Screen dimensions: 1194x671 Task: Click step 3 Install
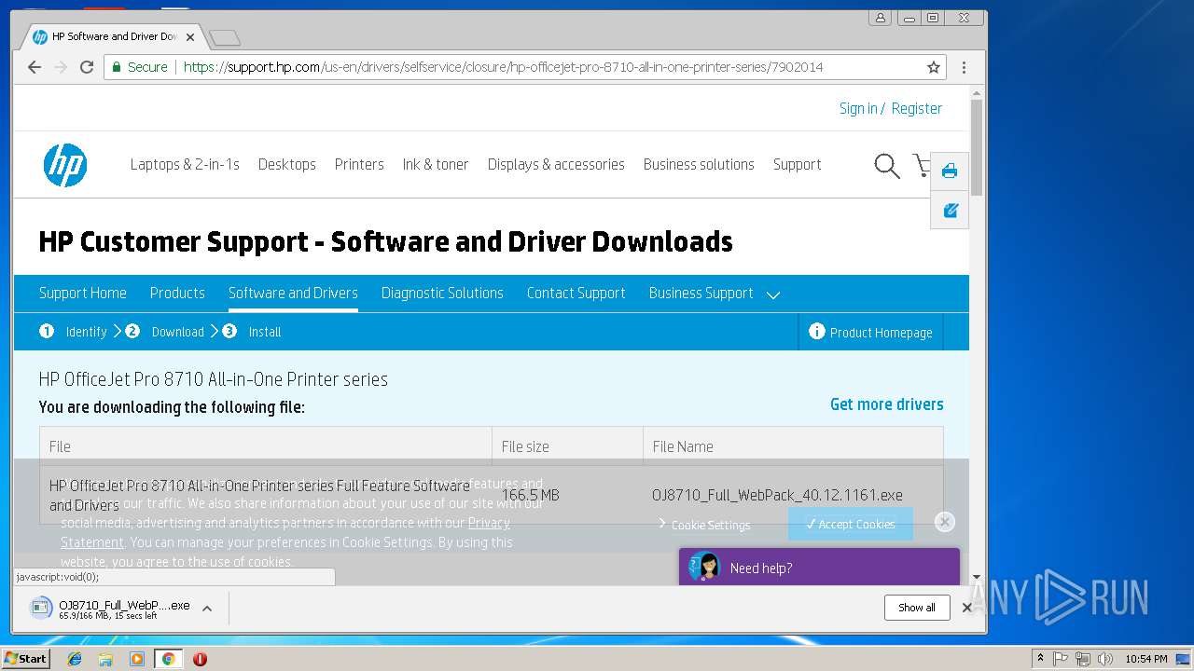252,332
